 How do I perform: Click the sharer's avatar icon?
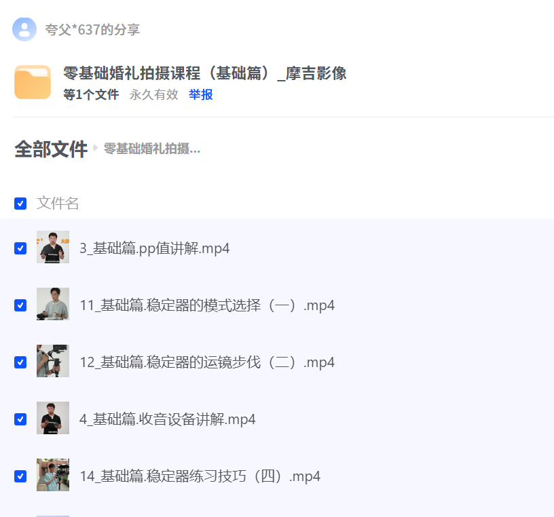point(24,29)
